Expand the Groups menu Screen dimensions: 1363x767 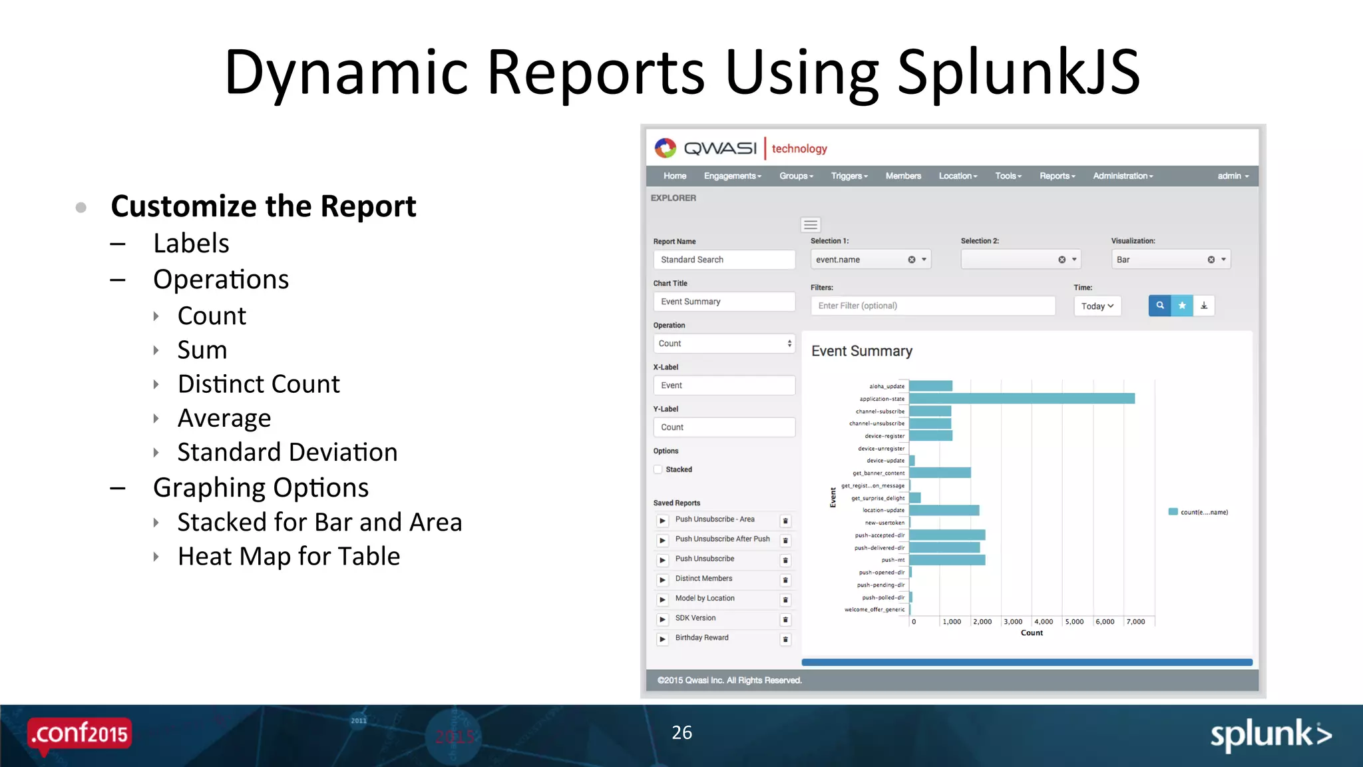point(797,176)
